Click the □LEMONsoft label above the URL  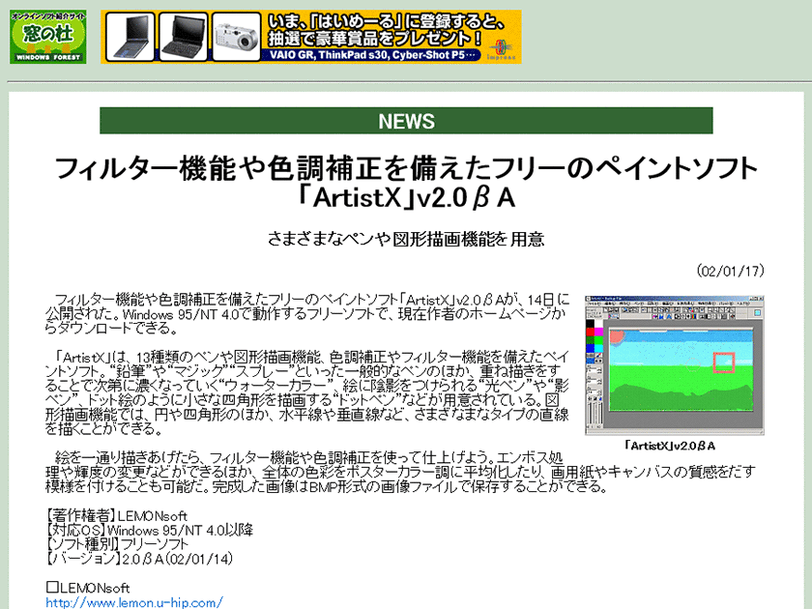point(88,588)
